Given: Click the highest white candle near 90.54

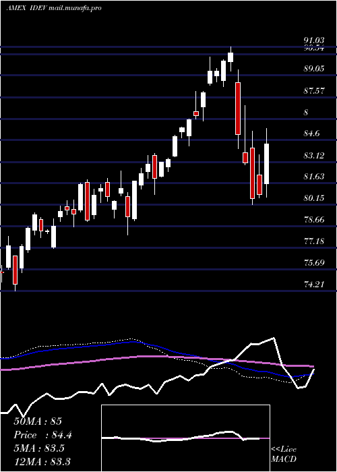Looking at the screenshot, I should (231, 57).
